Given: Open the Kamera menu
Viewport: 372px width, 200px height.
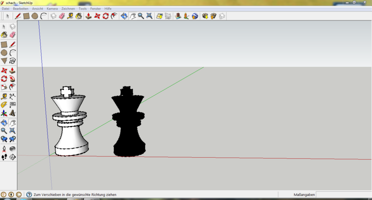Looking at the screenshot, I should 52,9.
